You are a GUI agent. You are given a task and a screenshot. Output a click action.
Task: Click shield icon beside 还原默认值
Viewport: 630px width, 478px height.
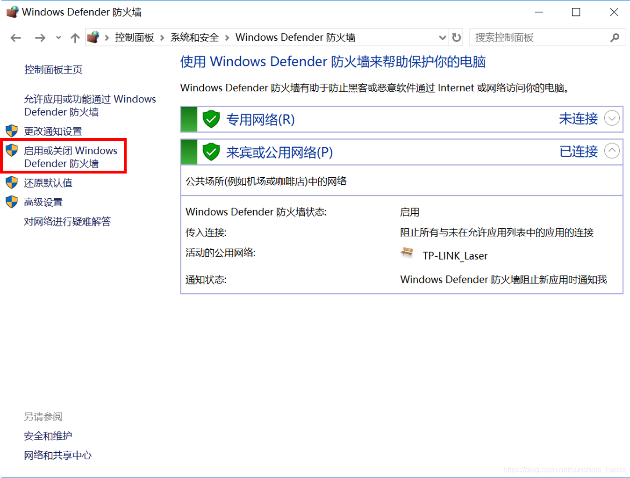(x=12, y=182)
